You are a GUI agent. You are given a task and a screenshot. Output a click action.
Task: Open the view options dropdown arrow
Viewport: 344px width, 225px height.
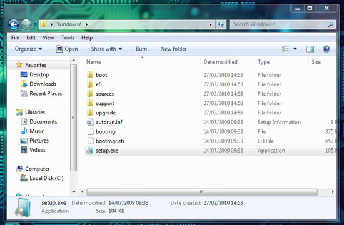295,49
